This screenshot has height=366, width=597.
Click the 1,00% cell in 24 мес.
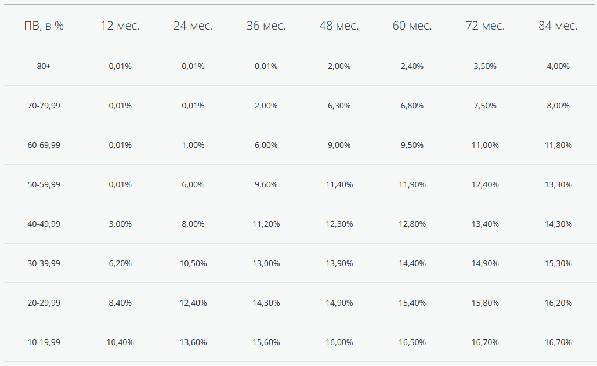193,145
